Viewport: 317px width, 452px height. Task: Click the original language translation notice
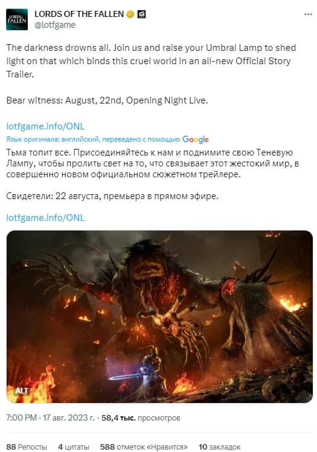(93, 139)
